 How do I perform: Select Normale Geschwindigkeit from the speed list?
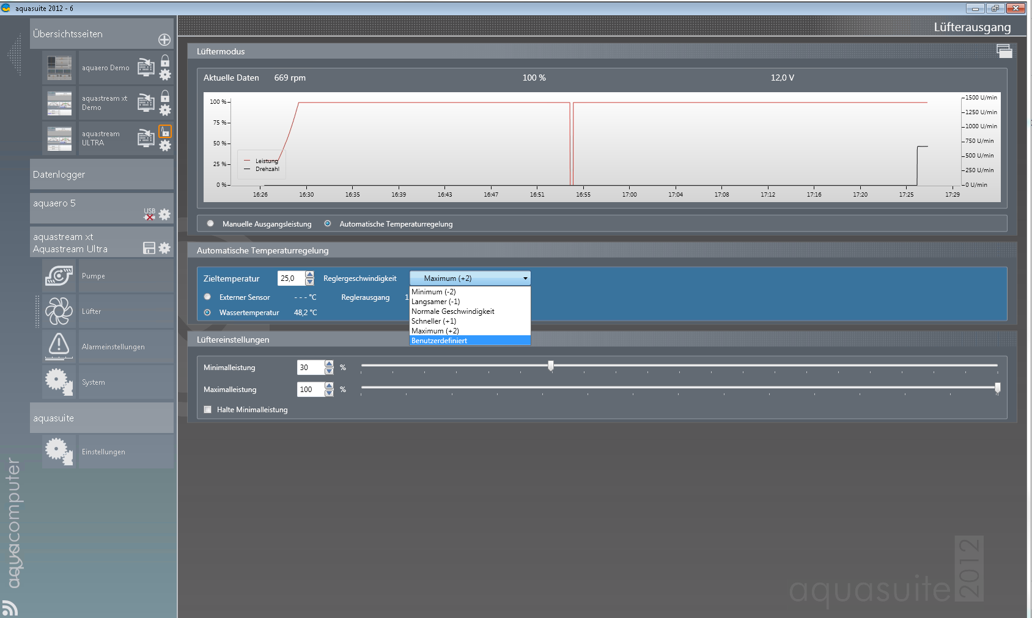coord(470,311)
